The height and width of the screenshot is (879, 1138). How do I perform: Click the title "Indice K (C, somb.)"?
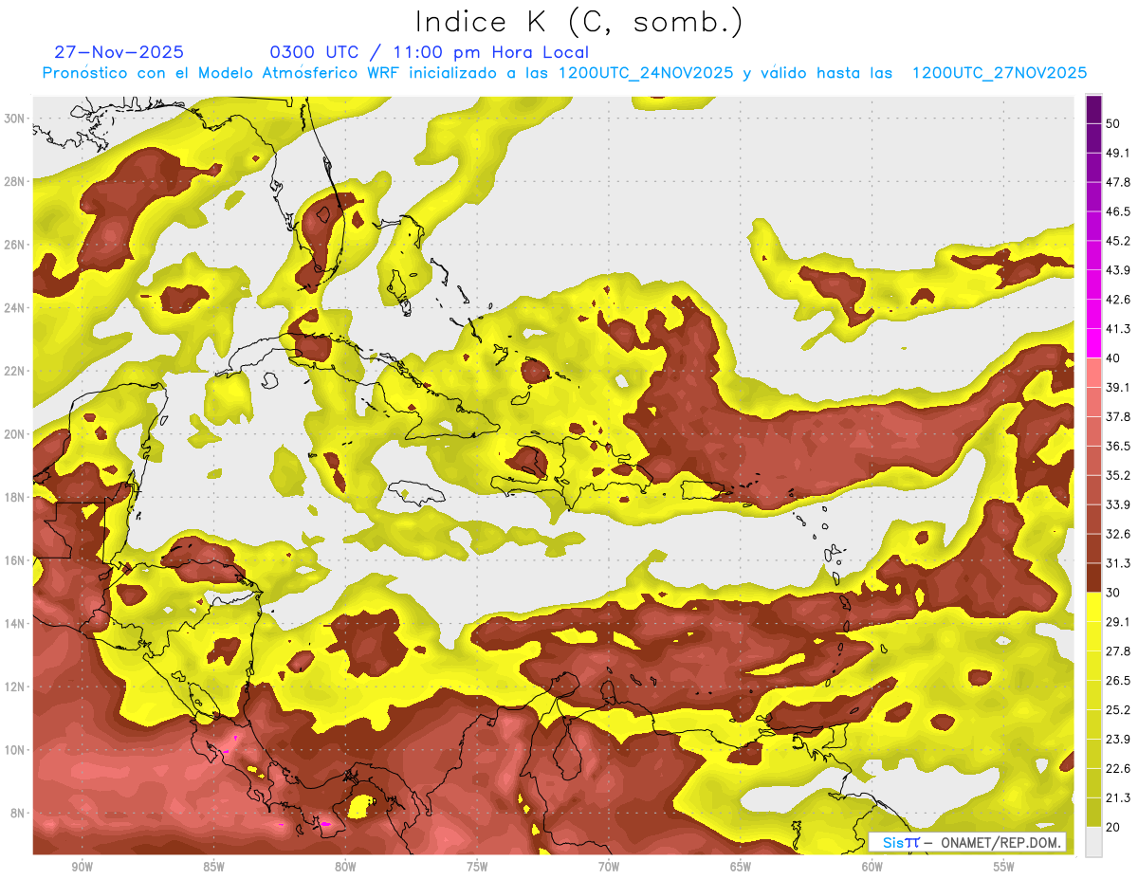point(579,23)
